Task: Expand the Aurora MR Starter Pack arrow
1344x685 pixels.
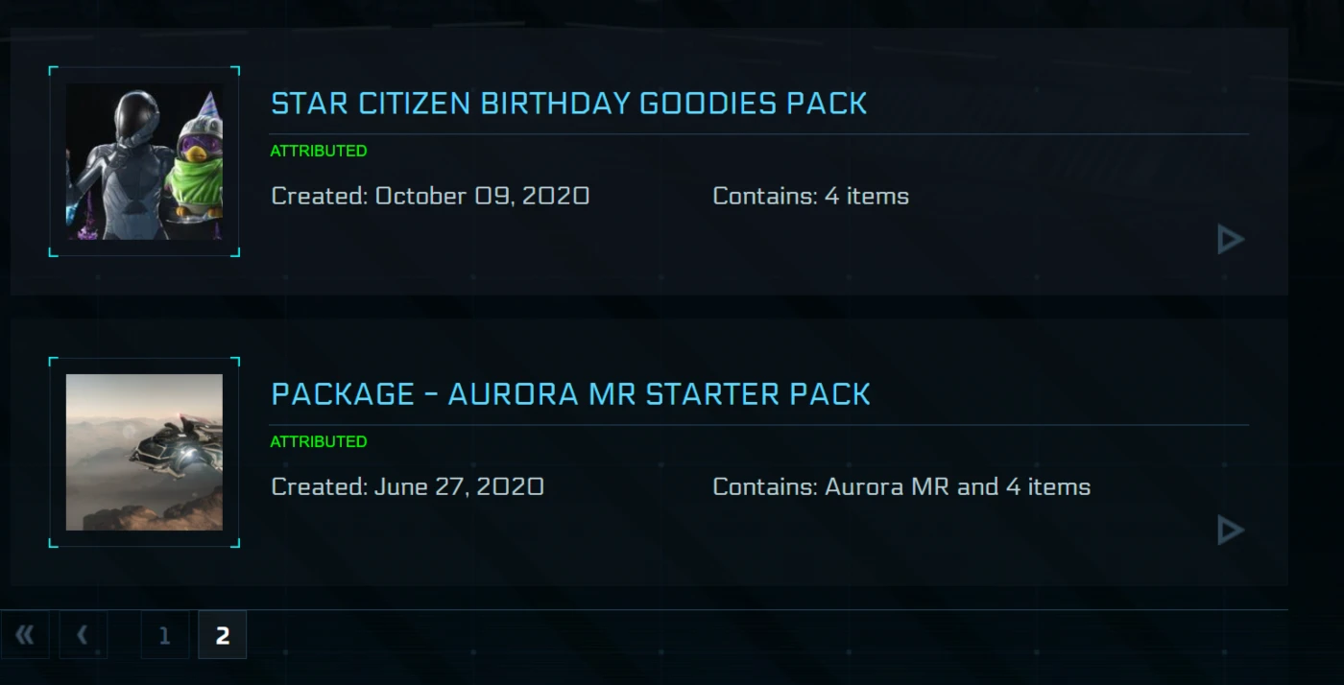Action: tap(1231, 530)
